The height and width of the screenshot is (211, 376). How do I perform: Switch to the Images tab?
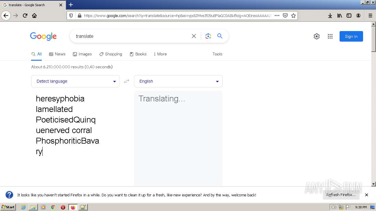coord(82,54)
